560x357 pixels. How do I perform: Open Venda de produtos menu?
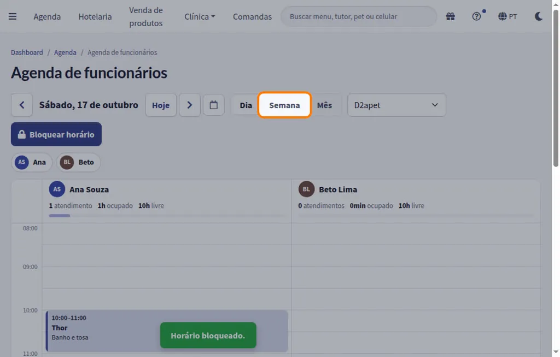(145, 17)
